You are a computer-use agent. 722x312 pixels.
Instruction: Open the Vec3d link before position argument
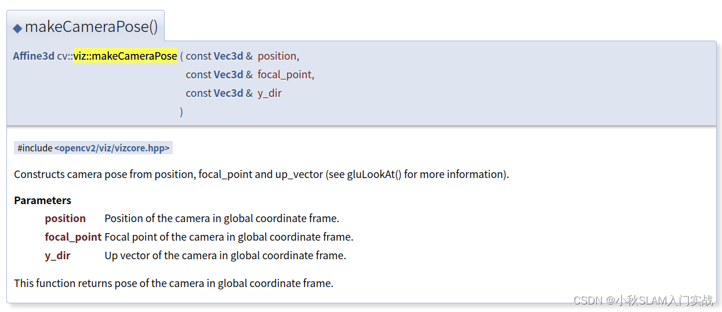pos(228,56)
